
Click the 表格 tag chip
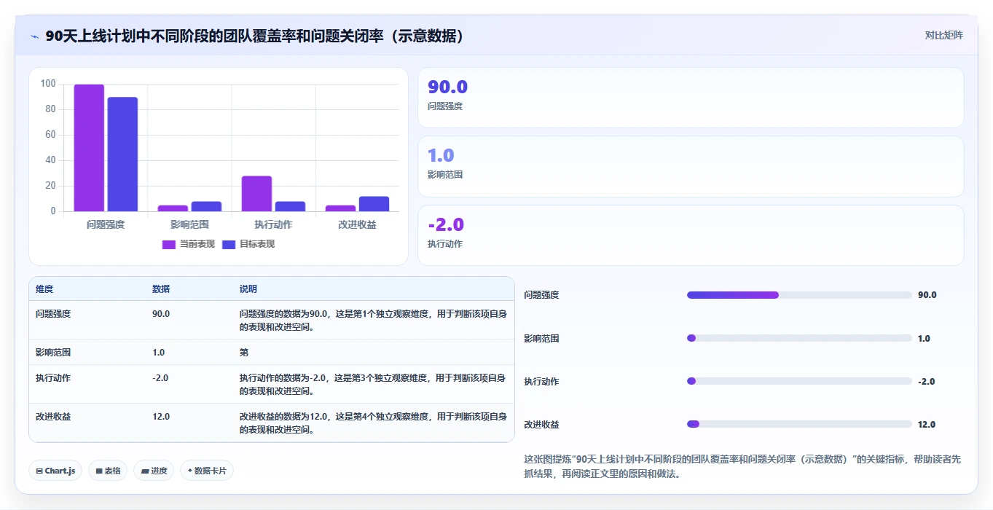[108, 471]
